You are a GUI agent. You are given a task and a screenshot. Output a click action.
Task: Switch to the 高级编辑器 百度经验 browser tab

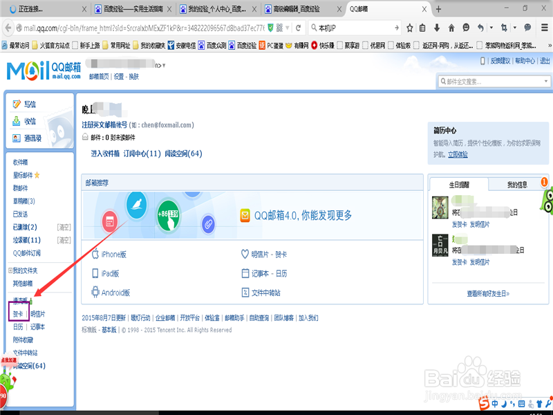pyautogui.click(x=303, y=9)
